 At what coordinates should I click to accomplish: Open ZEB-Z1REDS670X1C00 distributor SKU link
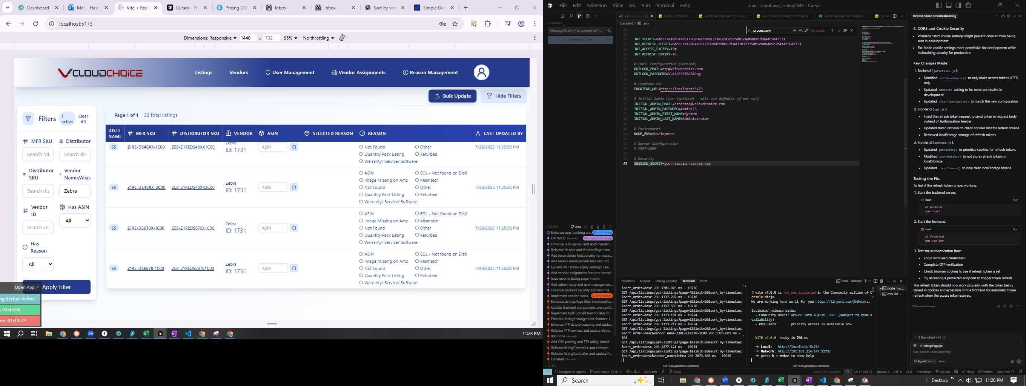pos(193,228)
